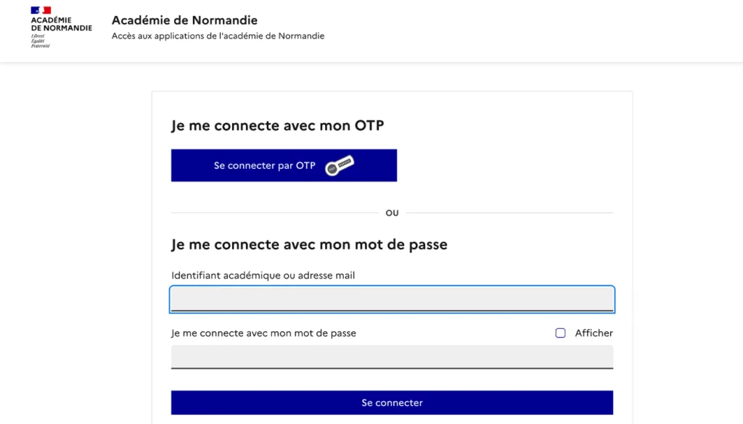This screenshot has height=424, width=743.
Task: Click the blue Se connecter submit button
Action: pos(392,402)
